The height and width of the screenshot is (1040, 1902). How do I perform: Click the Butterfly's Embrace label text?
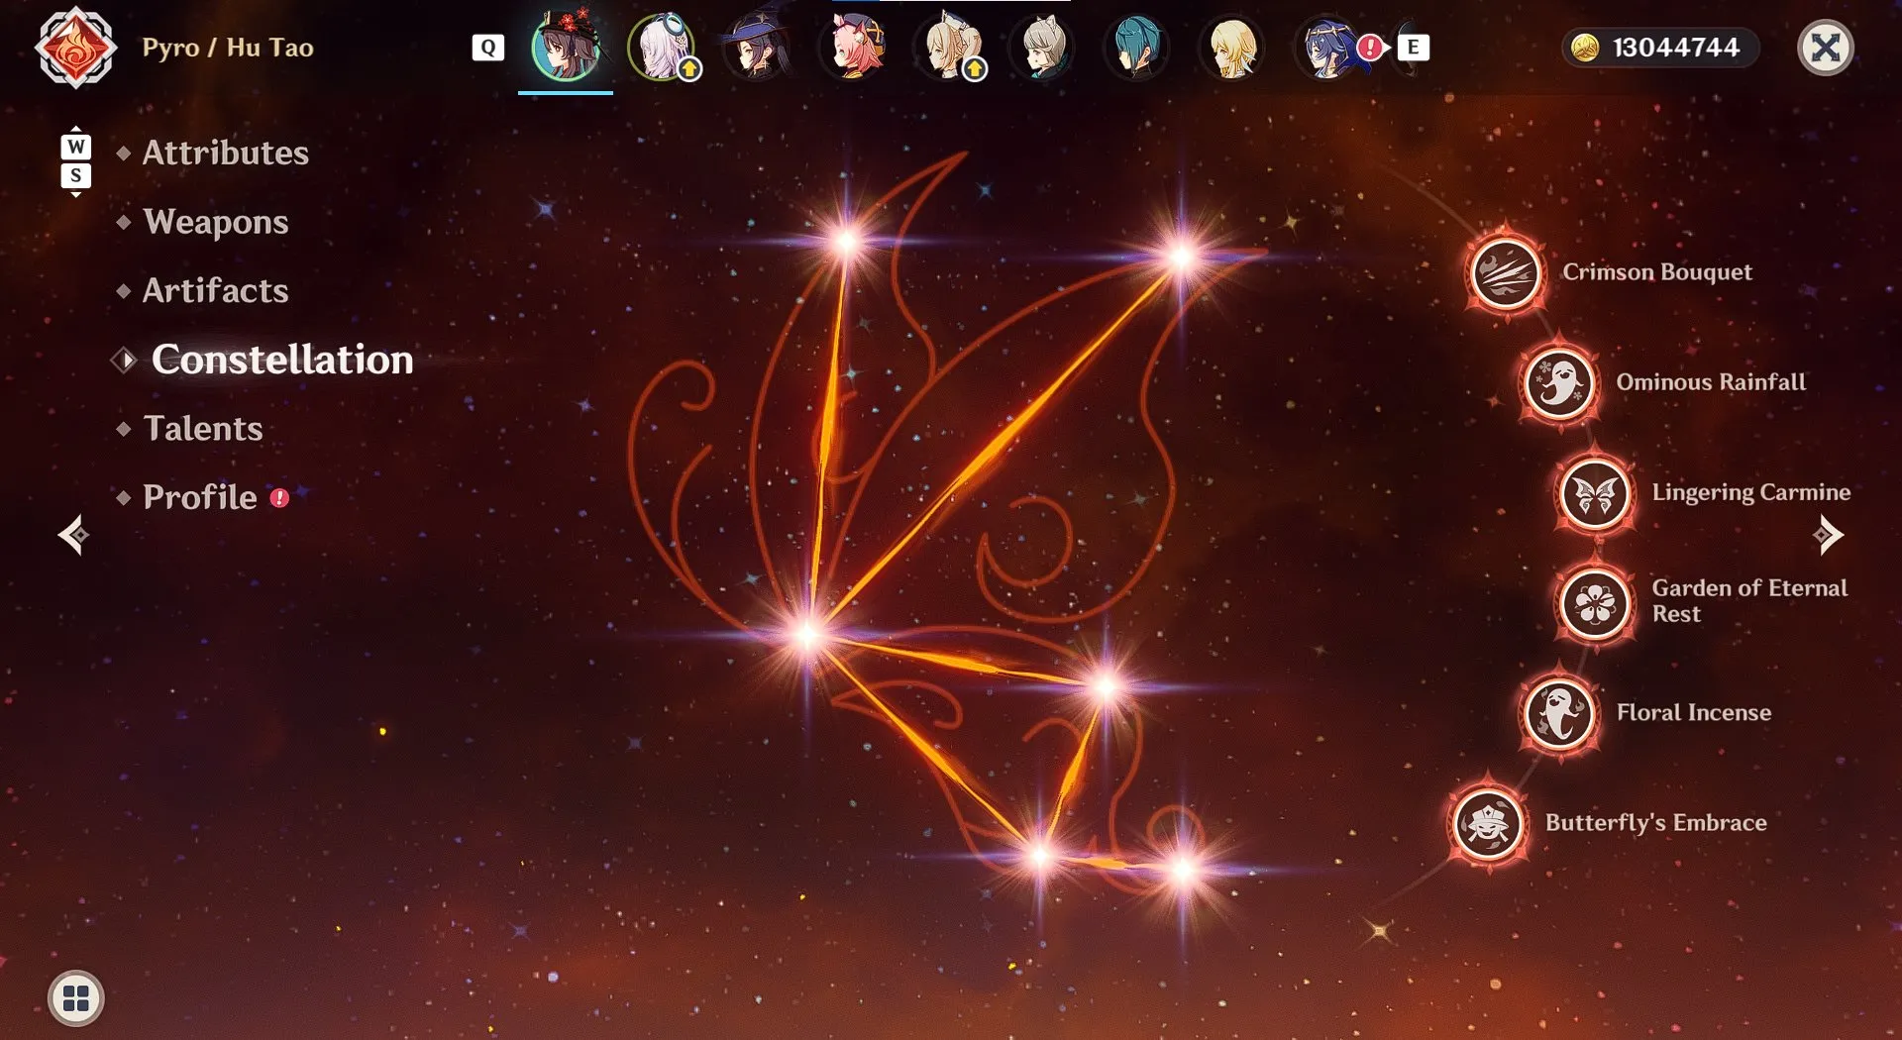tap(1656, 823)
